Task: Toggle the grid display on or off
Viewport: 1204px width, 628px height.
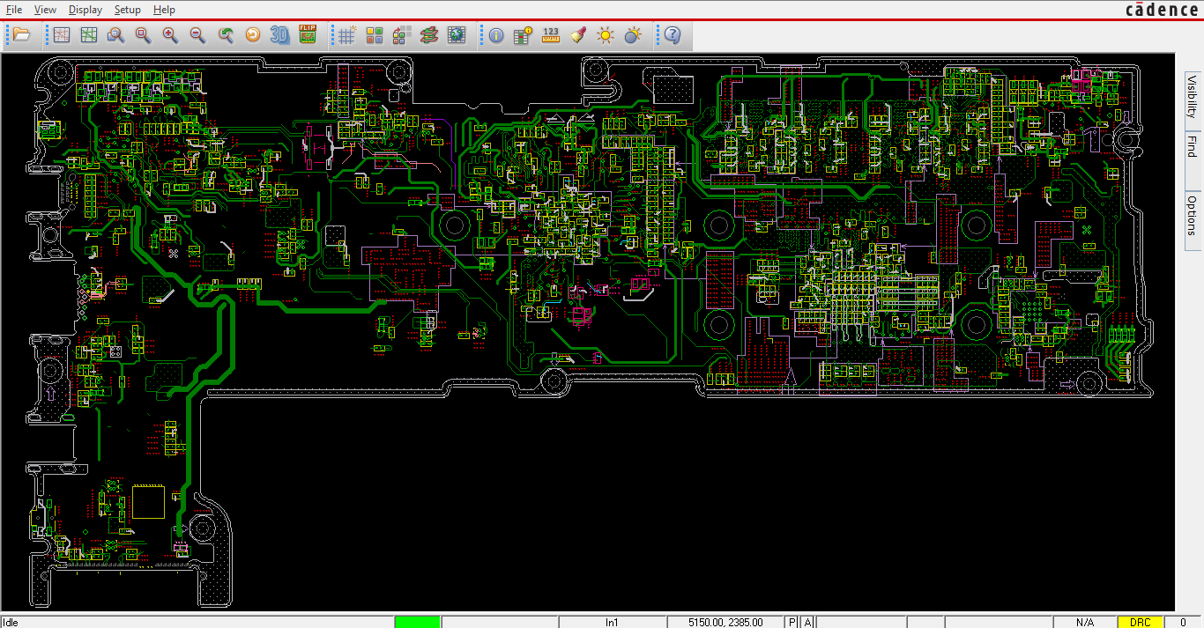Action: click(x=347, y=35)
